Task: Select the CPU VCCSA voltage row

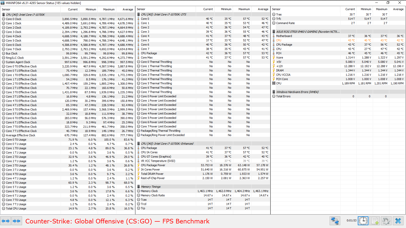Action: click(x=338, y=75)
